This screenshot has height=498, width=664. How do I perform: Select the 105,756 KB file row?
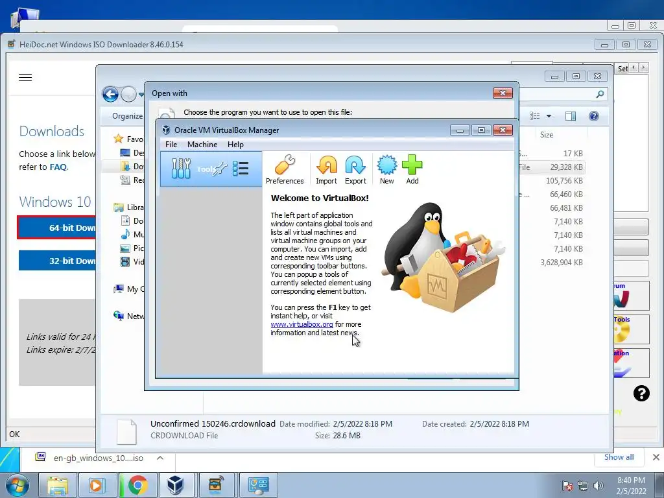[564, 181]
